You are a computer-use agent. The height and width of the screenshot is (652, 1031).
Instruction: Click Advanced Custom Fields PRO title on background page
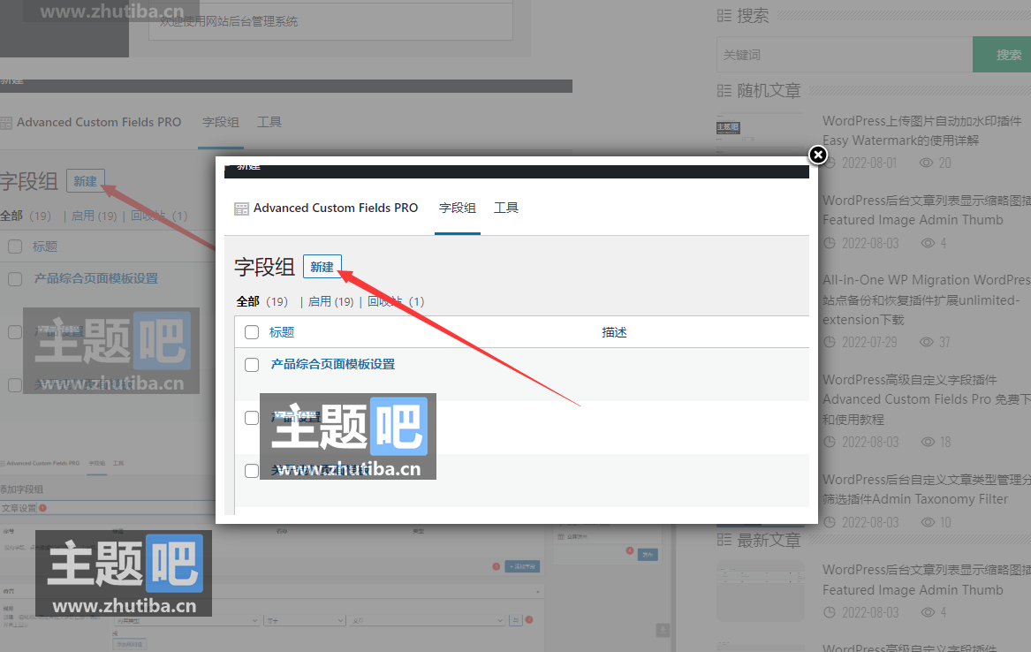pyautogui.click(x=99, y=122)
